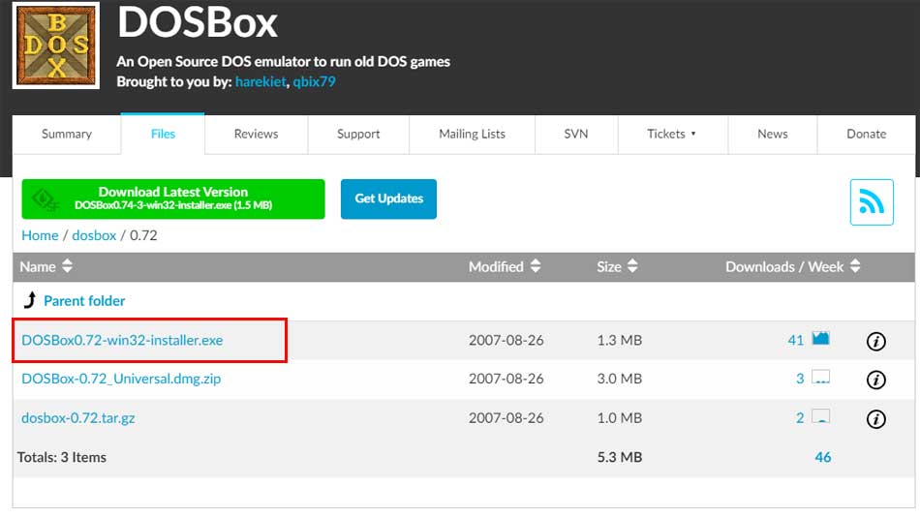Click the Get Updates button
The image size is (920, 518).
388,198
